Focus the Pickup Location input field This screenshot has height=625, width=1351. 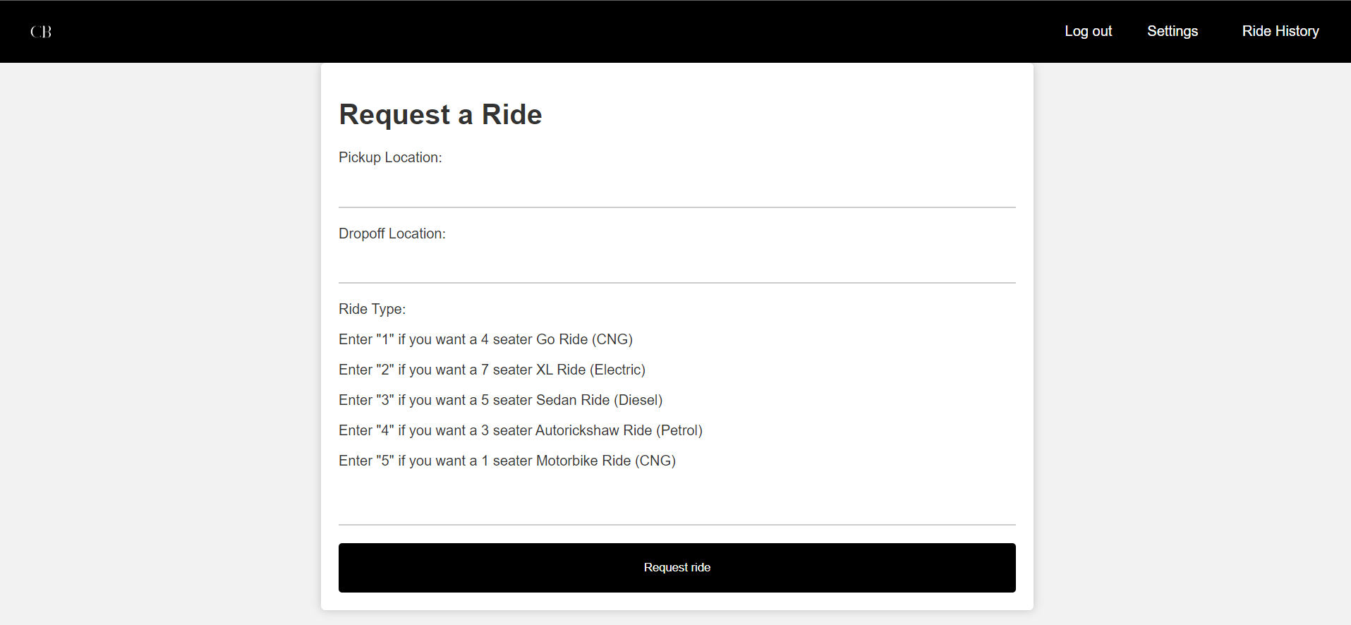[677, 190]
